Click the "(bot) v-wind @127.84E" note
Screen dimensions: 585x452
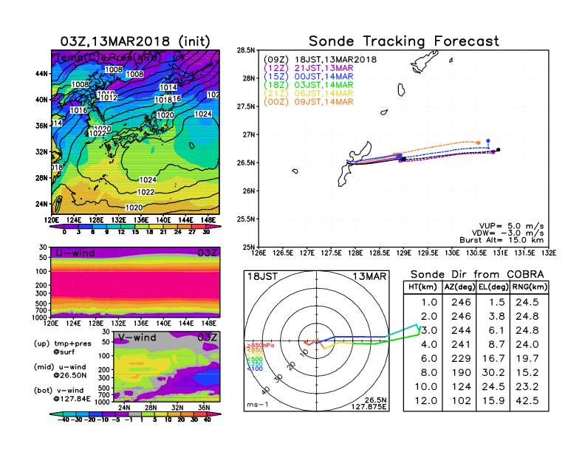[x=62, y=394]
